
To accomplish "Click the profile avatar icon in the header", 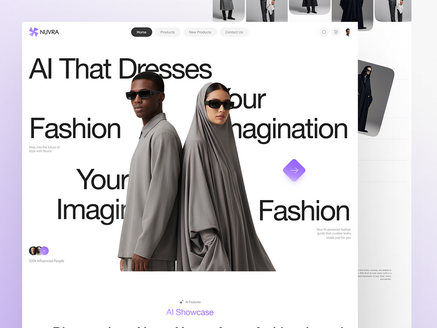I will click(348, 32).
